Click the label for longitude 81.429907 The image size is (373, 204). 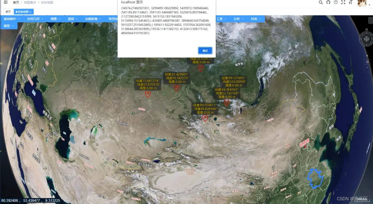(x=177, y=78)
